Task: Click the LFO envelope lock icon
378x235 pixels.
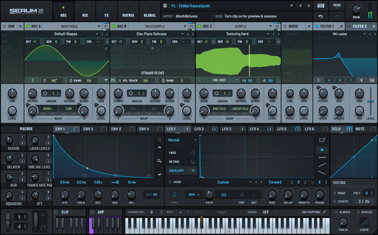Action: pyautogui.click(x=159, y=139)
